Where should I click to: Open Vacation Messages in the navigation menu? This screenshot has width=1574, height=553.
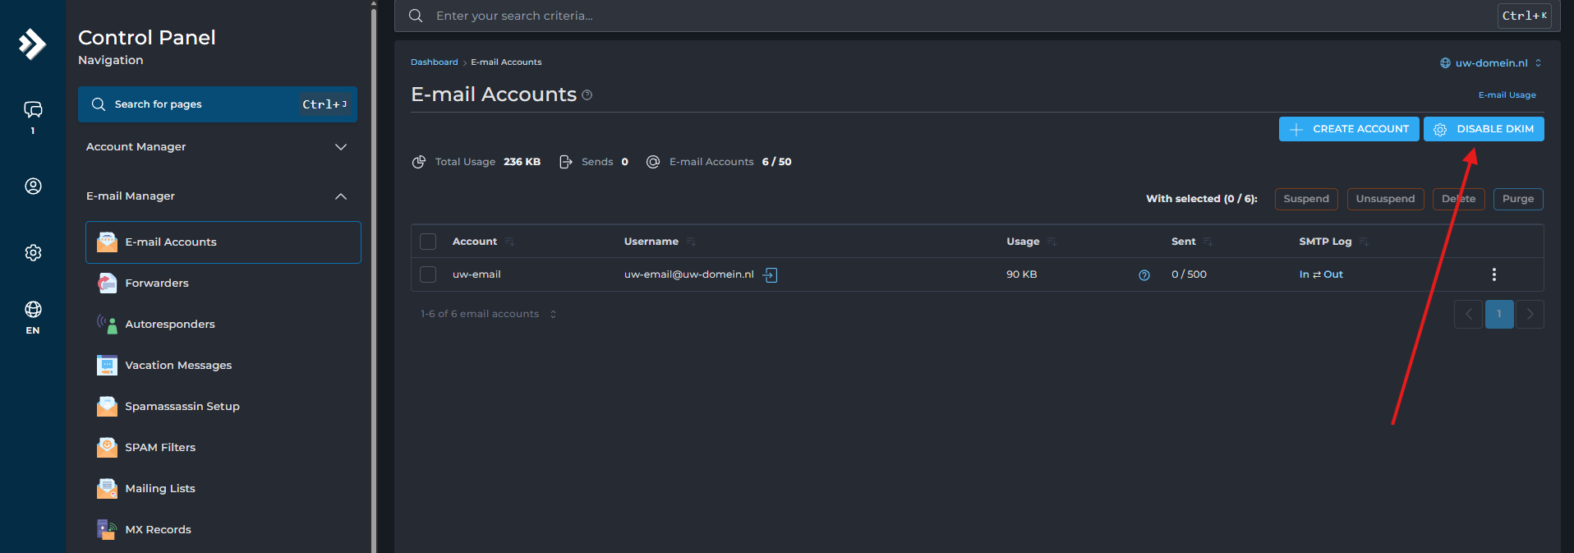(223, 366)
